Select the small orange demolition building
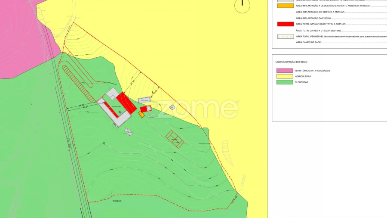The image size is (387, 218). 141,115
